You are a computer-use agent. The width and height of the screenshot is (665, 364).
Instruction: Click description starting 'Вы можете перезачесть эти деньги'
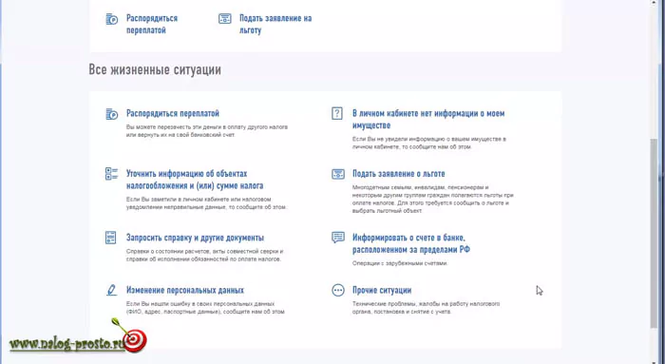(x=207, y=131)
